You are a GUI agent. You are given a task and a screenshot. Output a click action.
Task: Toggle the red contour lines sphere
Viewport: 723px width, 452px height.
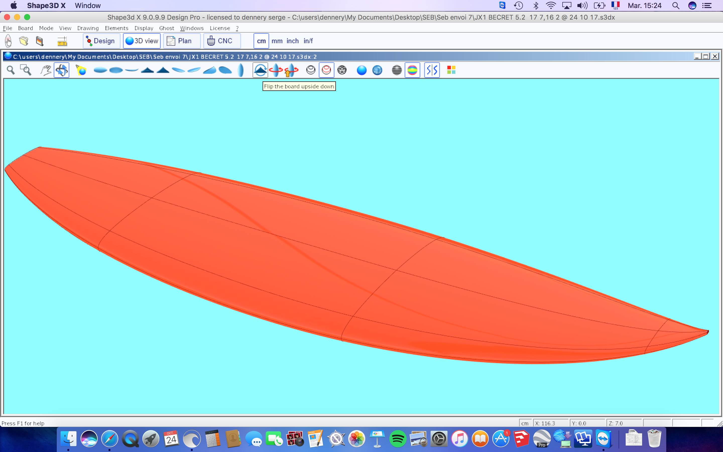(x=326, y=70)
